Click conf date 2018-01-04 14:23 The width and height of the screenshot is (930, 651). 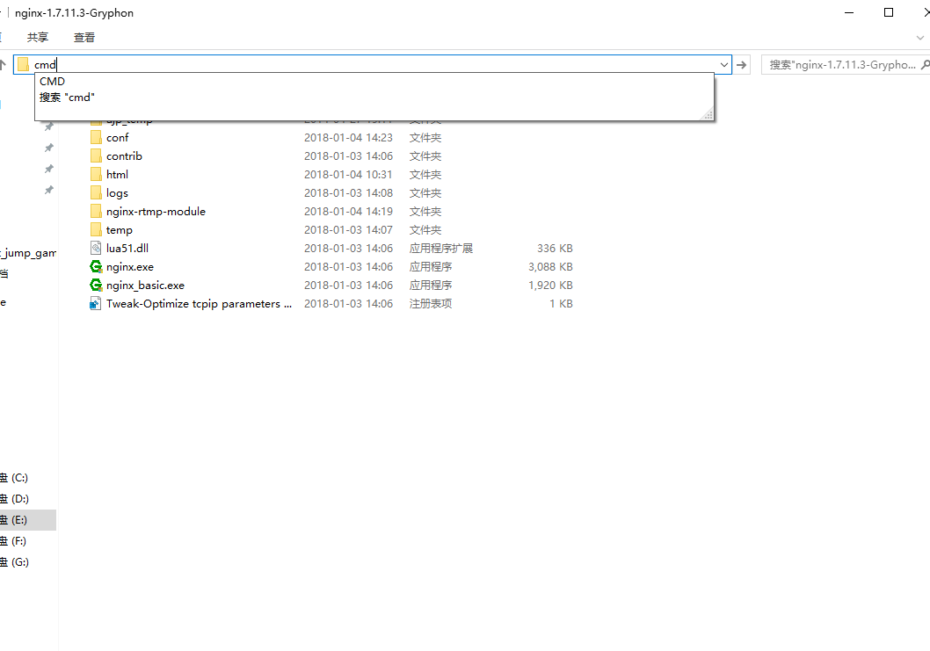349,138
